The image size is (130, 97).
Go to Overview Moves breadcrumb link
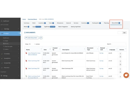point(32,19)
